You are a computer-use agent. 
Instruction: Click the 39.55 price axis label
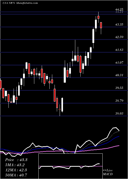tap(119, 88)
